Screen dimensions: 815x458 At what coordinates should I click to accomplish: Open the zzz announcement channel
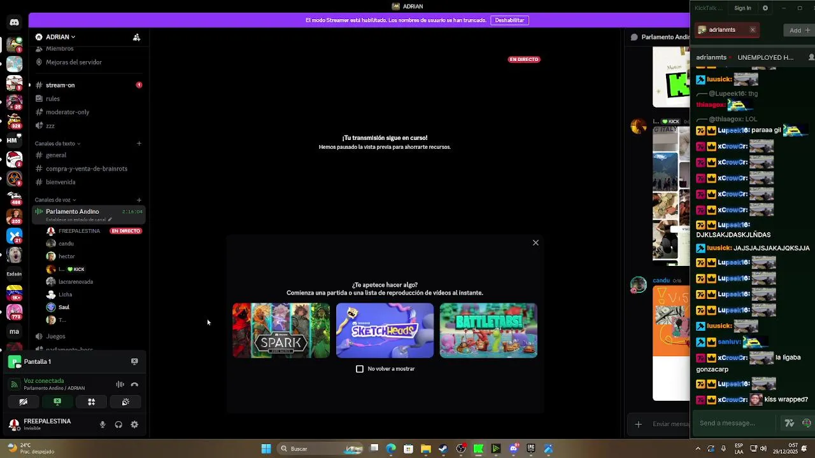coord(89,126)
